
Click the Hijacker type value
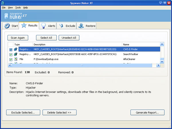pos(31,88)
